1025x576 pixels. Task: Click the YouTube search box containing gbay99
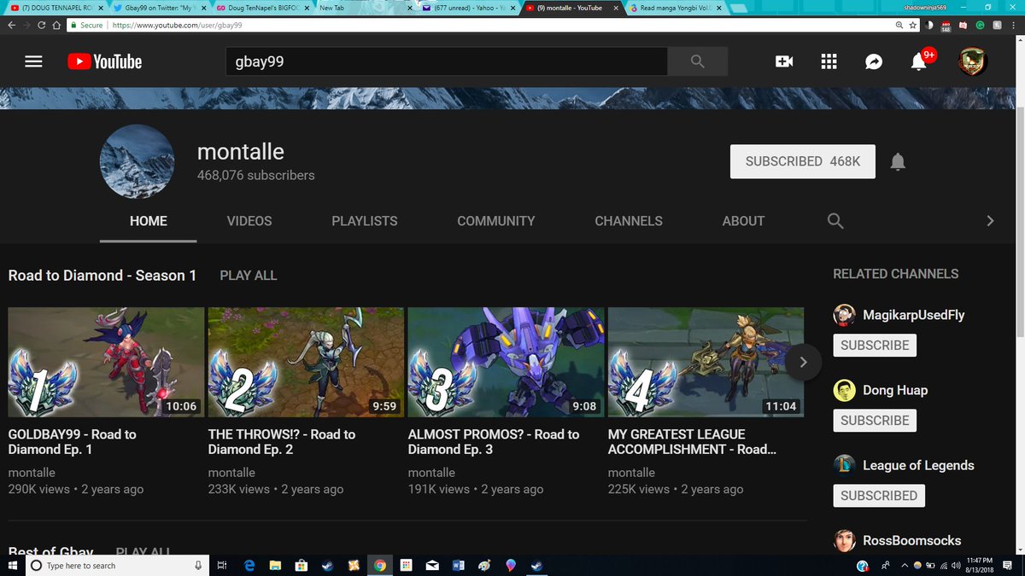pyautogui.click(x=447, y=61)
